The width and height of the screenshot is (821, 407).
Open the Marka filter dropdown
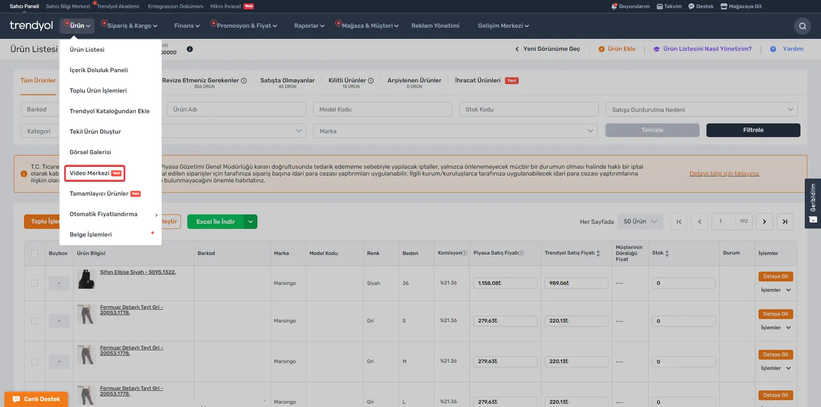[x=455, y=131]
